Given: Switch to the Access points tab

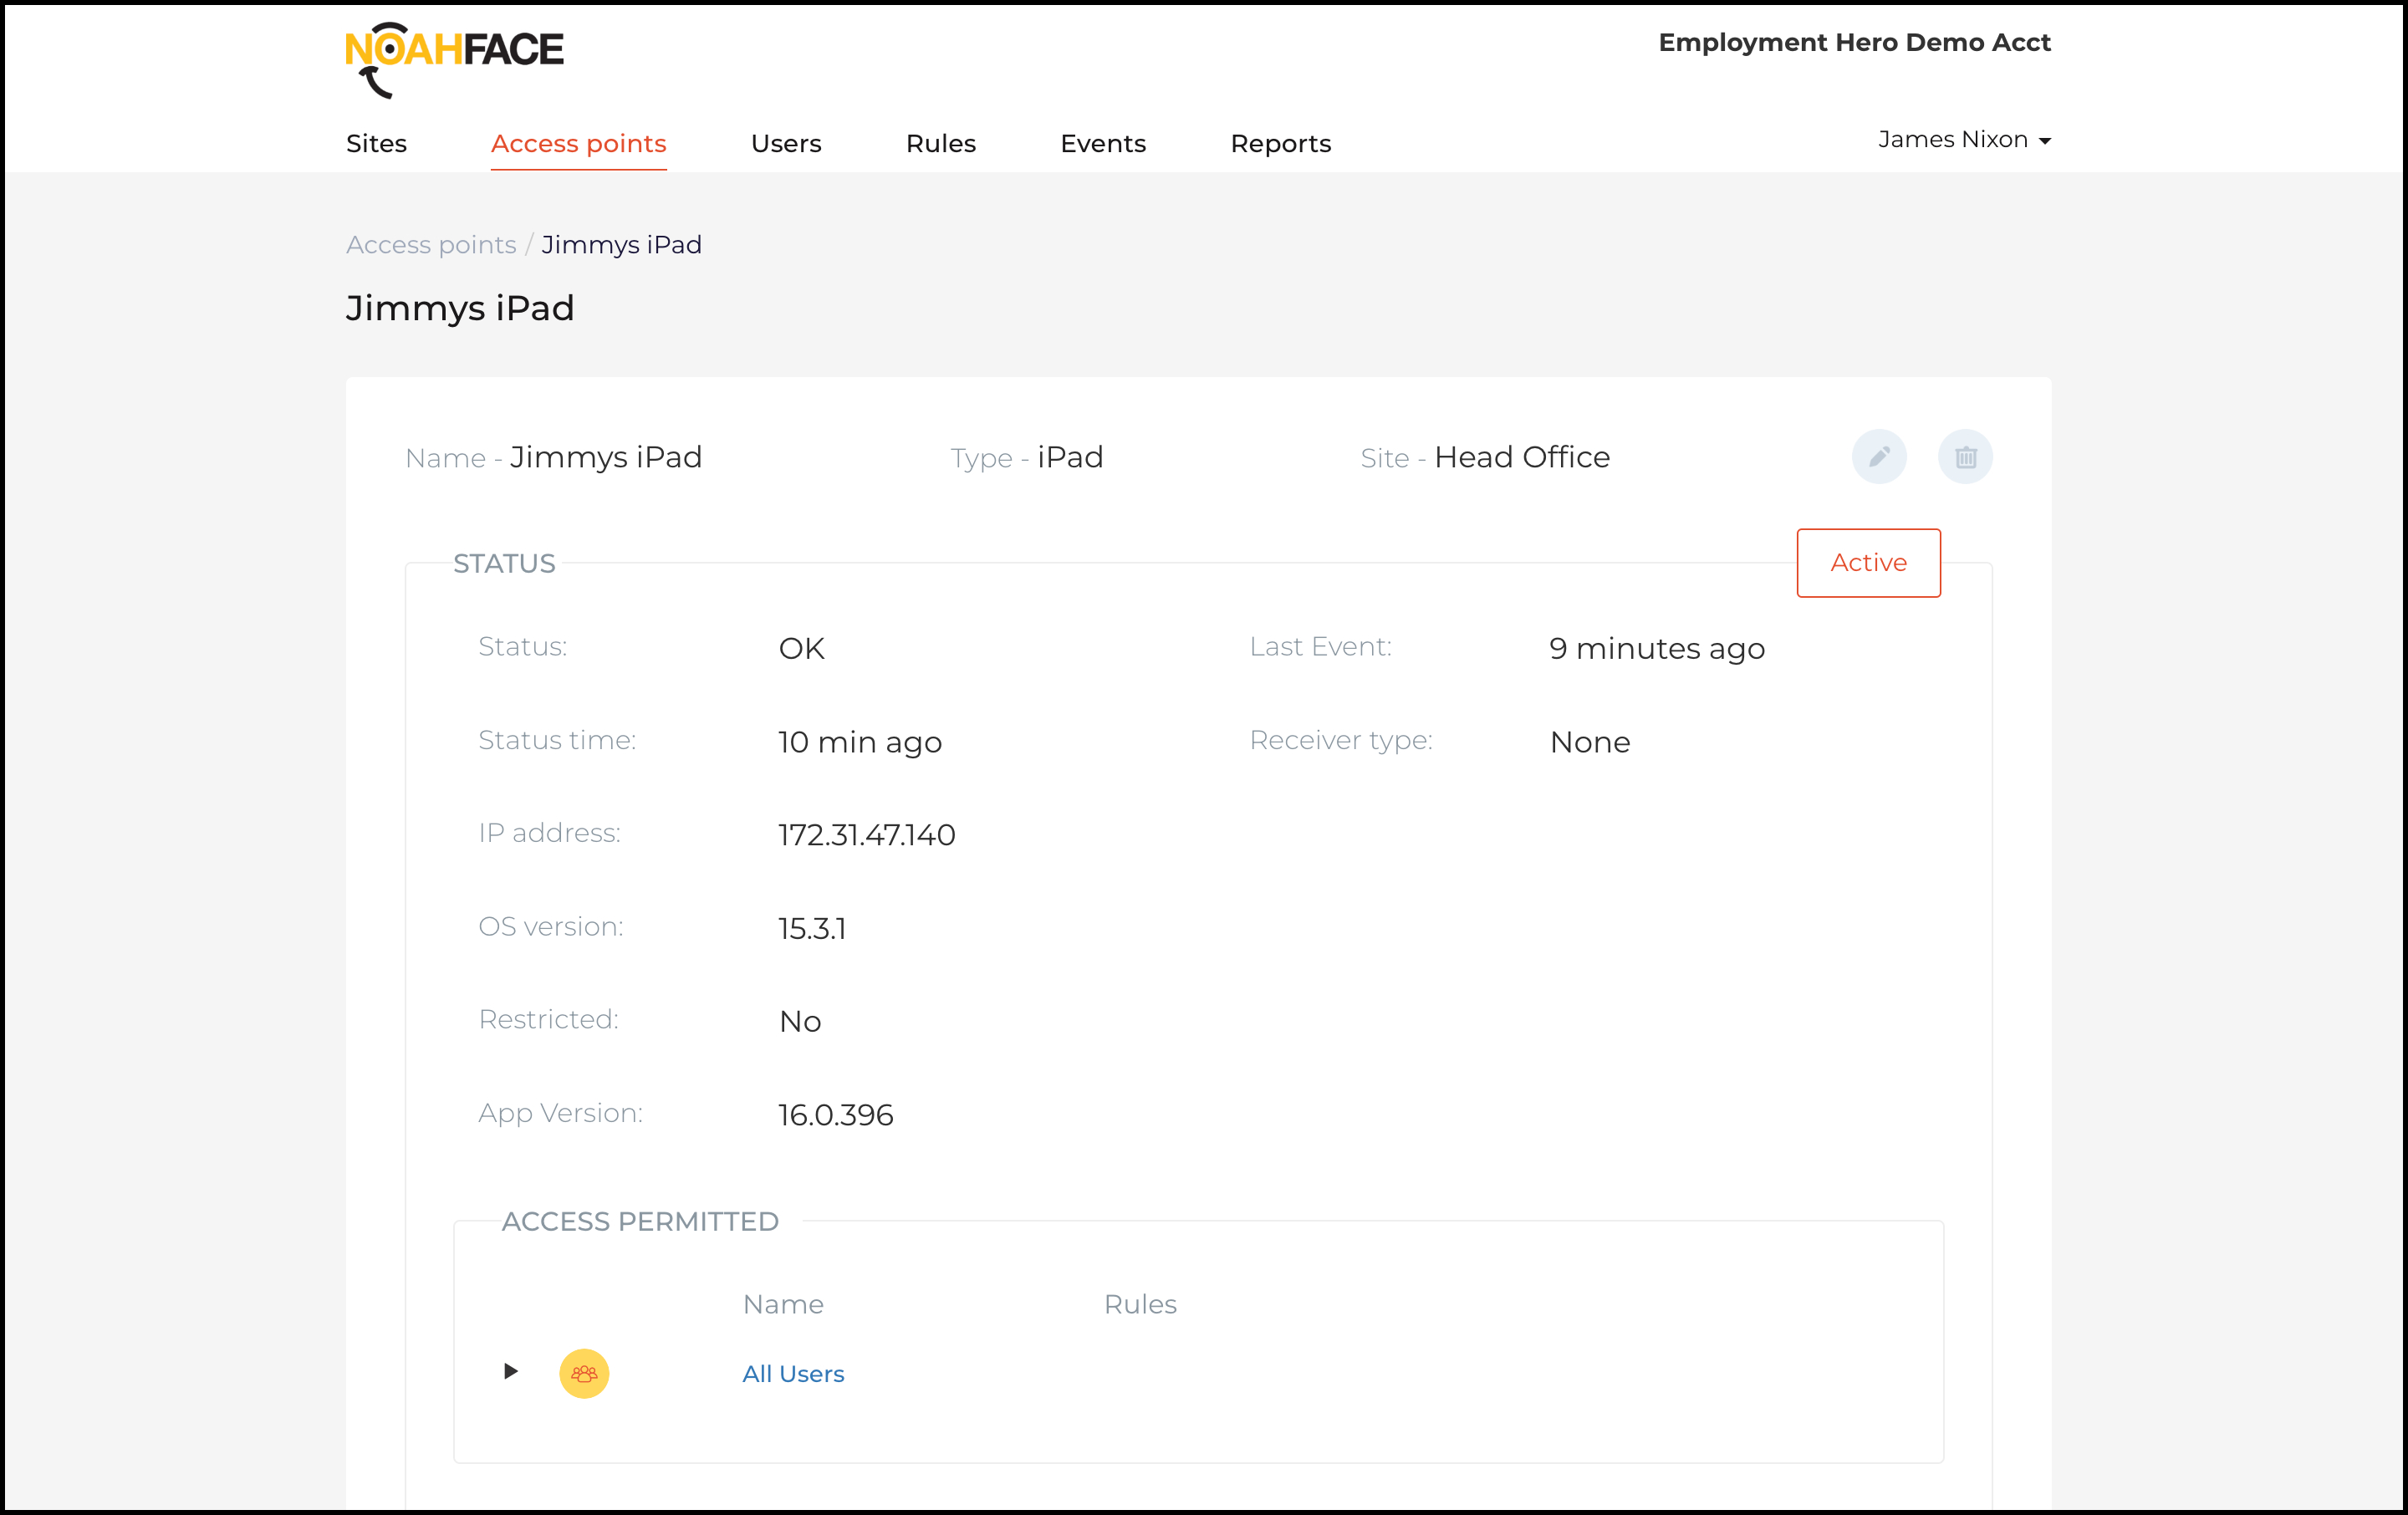Looking at the screenshot, I should 578,144.
